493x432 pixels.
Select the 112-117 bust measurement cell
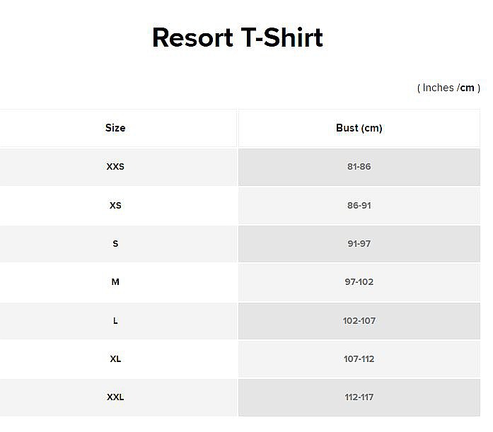click(x=359, y=397)
